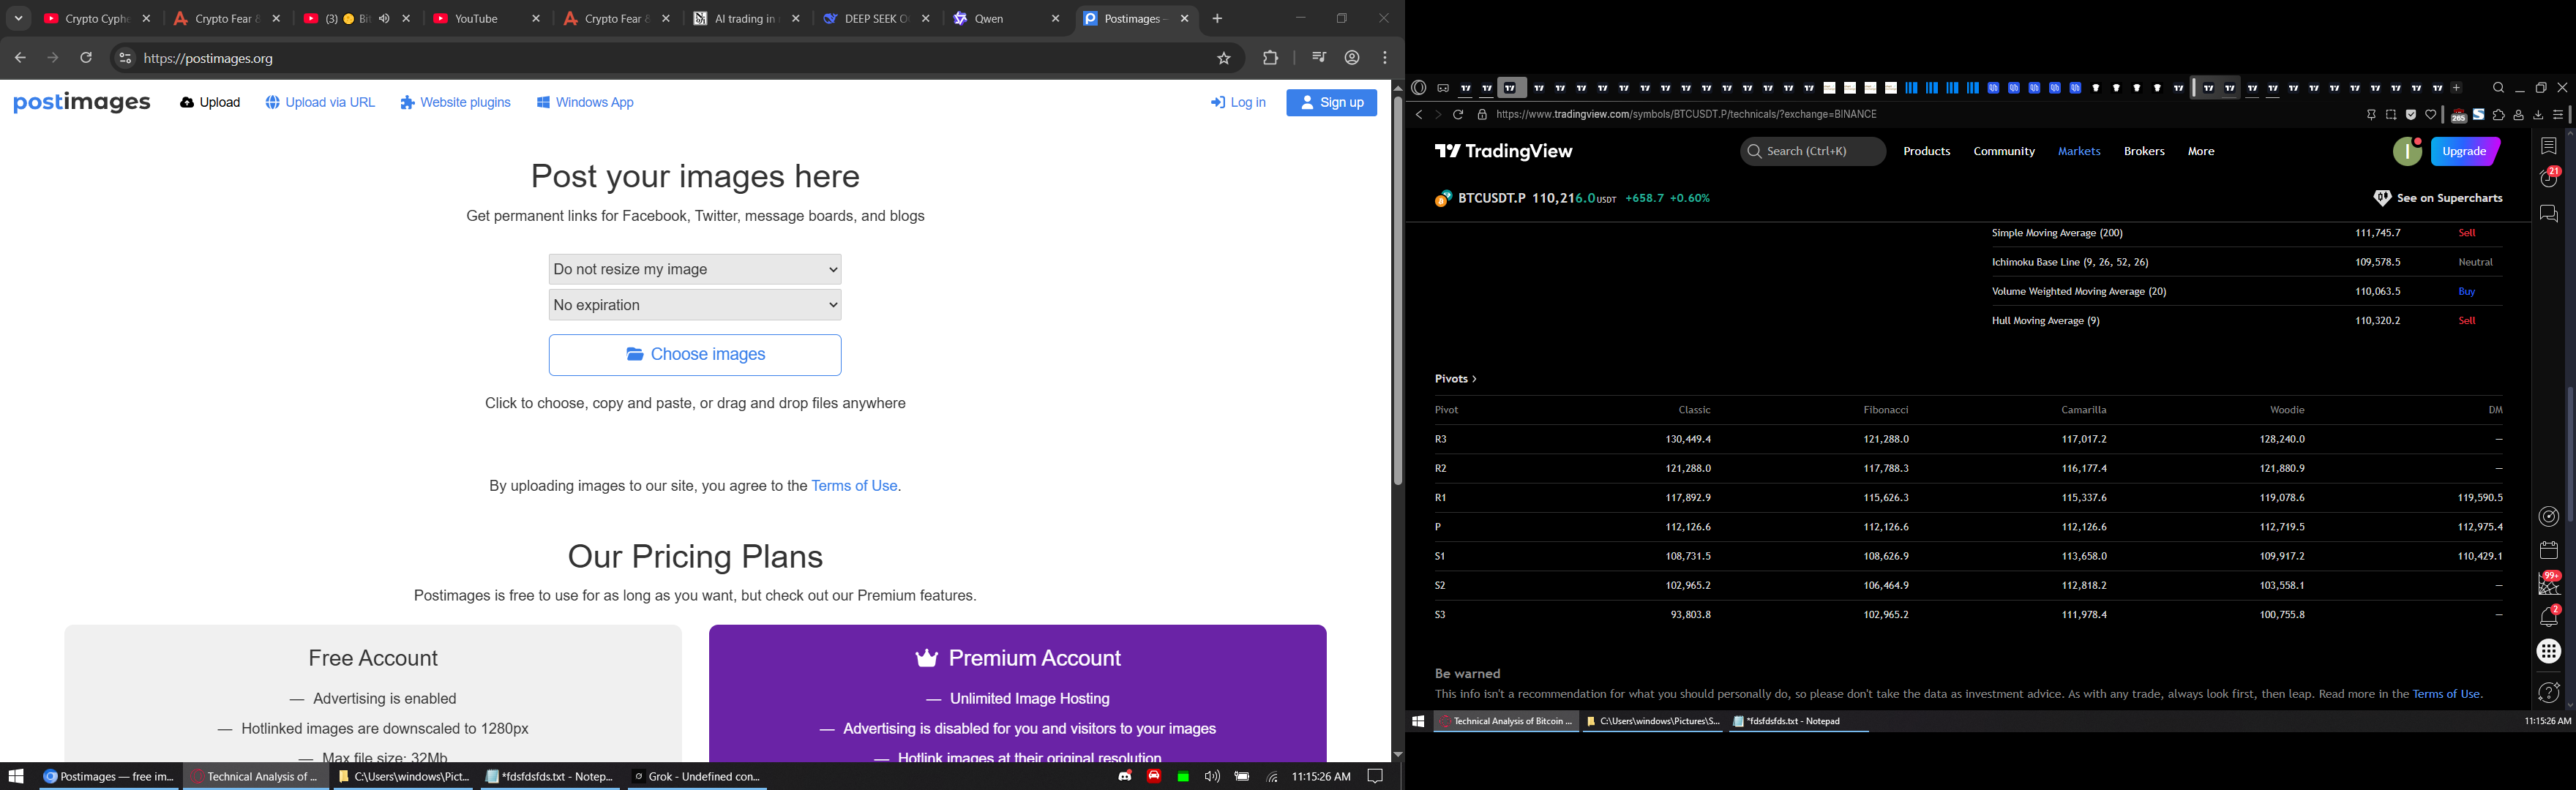
Task: Click the TradingView search field
Action: (1812, 152)
